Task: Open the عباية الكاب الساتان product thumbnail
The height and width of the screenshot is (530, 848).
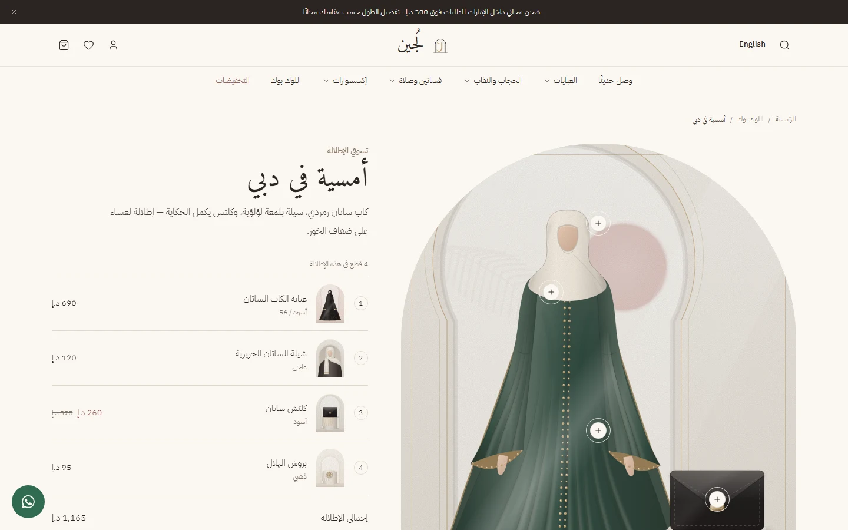Action: [x=330, y=303]
